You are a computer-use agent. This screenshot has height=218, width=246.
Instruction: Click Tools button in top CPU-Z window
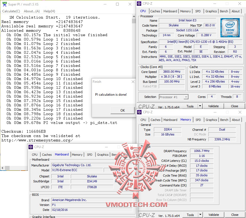[x=190, y=106]
